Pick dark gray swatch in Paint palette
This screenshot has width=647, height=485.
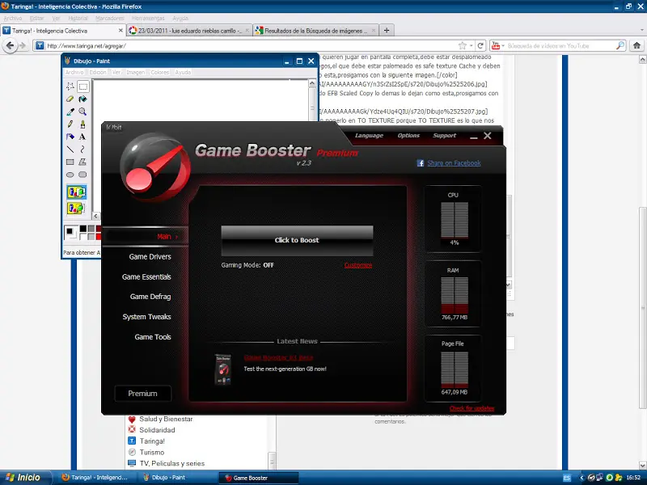pyautogui.click(x=91, y=229)
